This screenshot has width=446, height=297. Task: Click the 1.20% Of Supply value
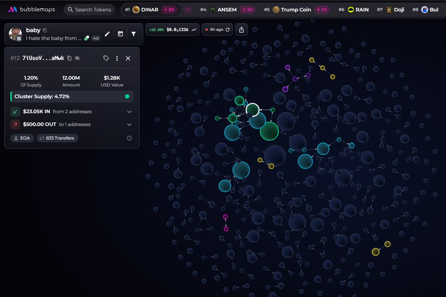click(31, 78)
